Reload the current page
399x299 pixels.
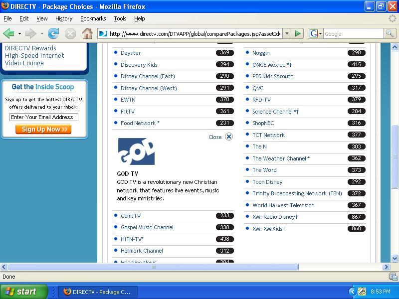[53, 33]
